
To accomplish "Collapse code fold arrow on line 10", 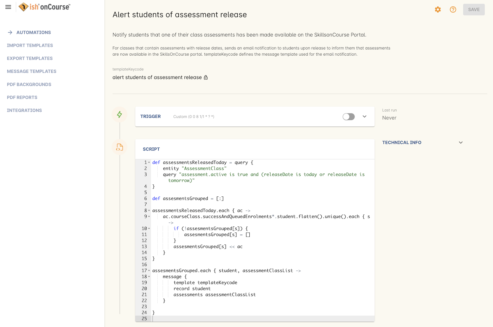I will pyautogui.click(x=149, y=229).
